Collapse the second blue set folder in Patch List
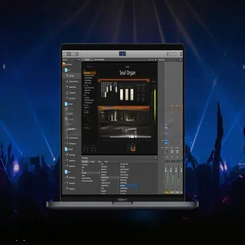Image resolution: width=245 pixels, height=245 pixels. click(x=66, y=104)
